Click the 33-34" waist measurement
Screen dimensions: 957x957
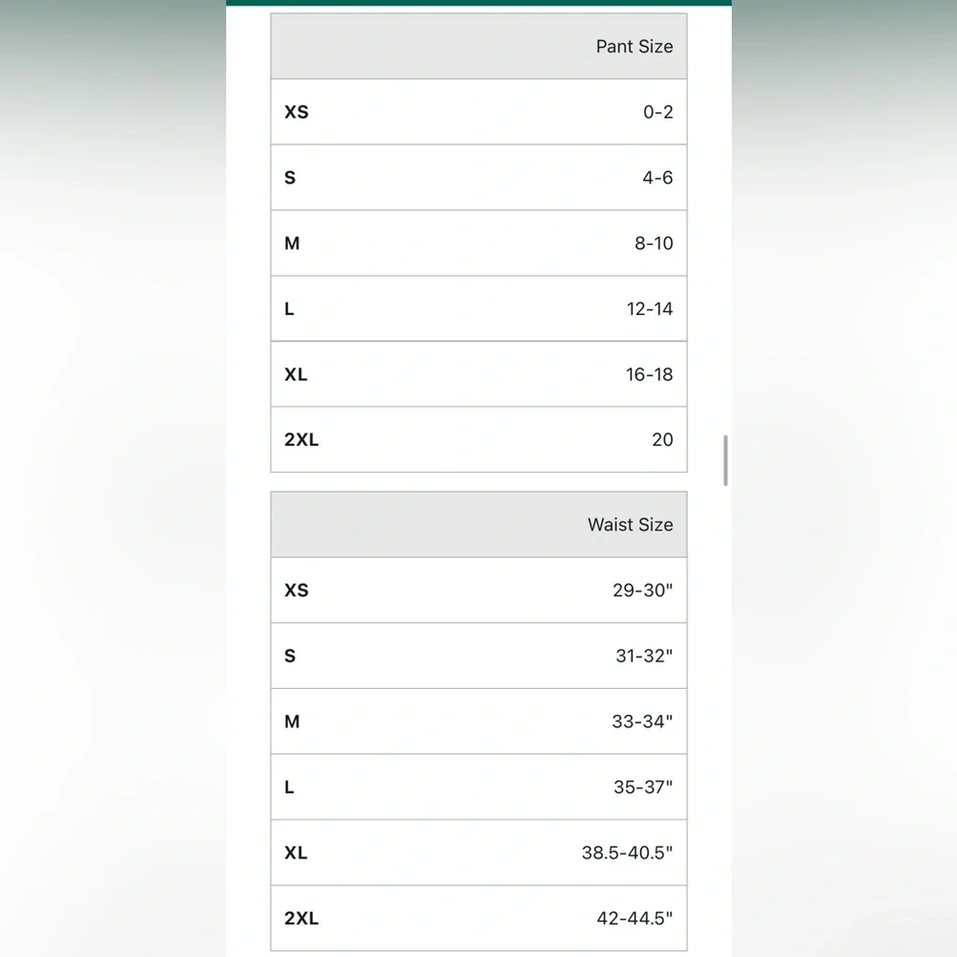tap(642, 722)
